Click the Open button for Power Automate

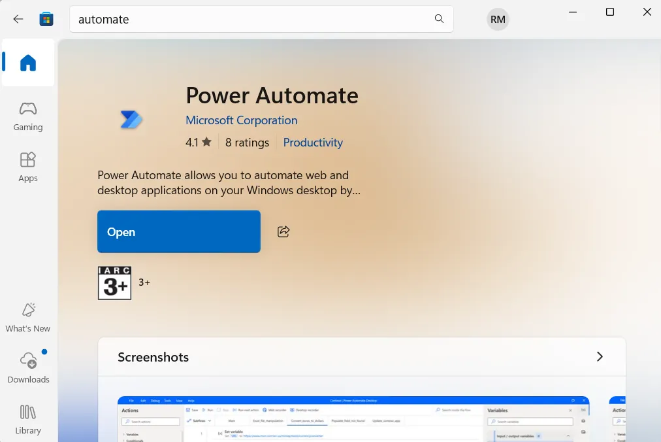pos(178,231)
